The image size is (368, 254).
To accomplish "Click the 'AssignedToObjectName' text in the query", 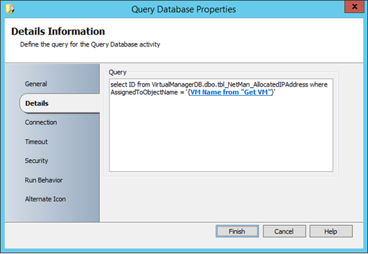I will pyautogui.click(x=144, y=92).
